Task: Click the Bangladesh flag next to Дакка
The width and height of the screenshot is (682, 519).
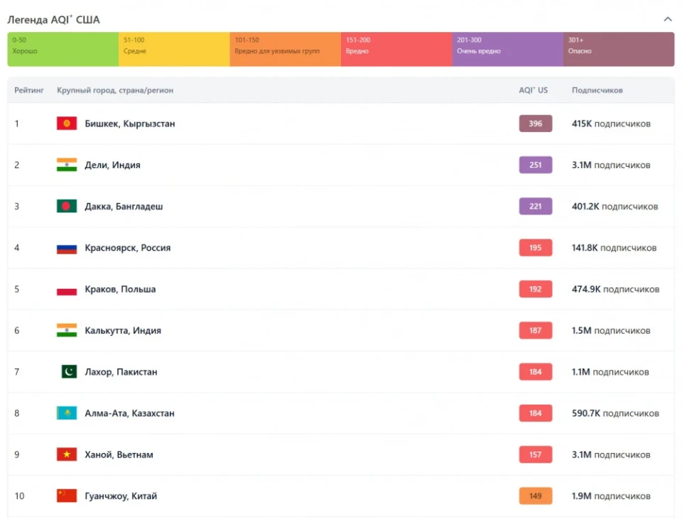Action: point(67,207)
